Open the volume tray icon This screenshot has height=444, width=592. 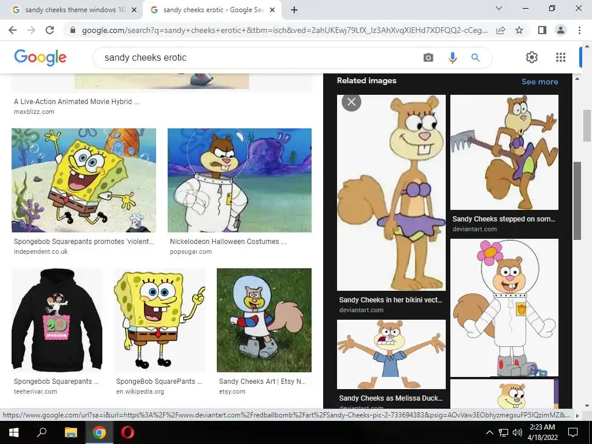(x=517, y=432)
